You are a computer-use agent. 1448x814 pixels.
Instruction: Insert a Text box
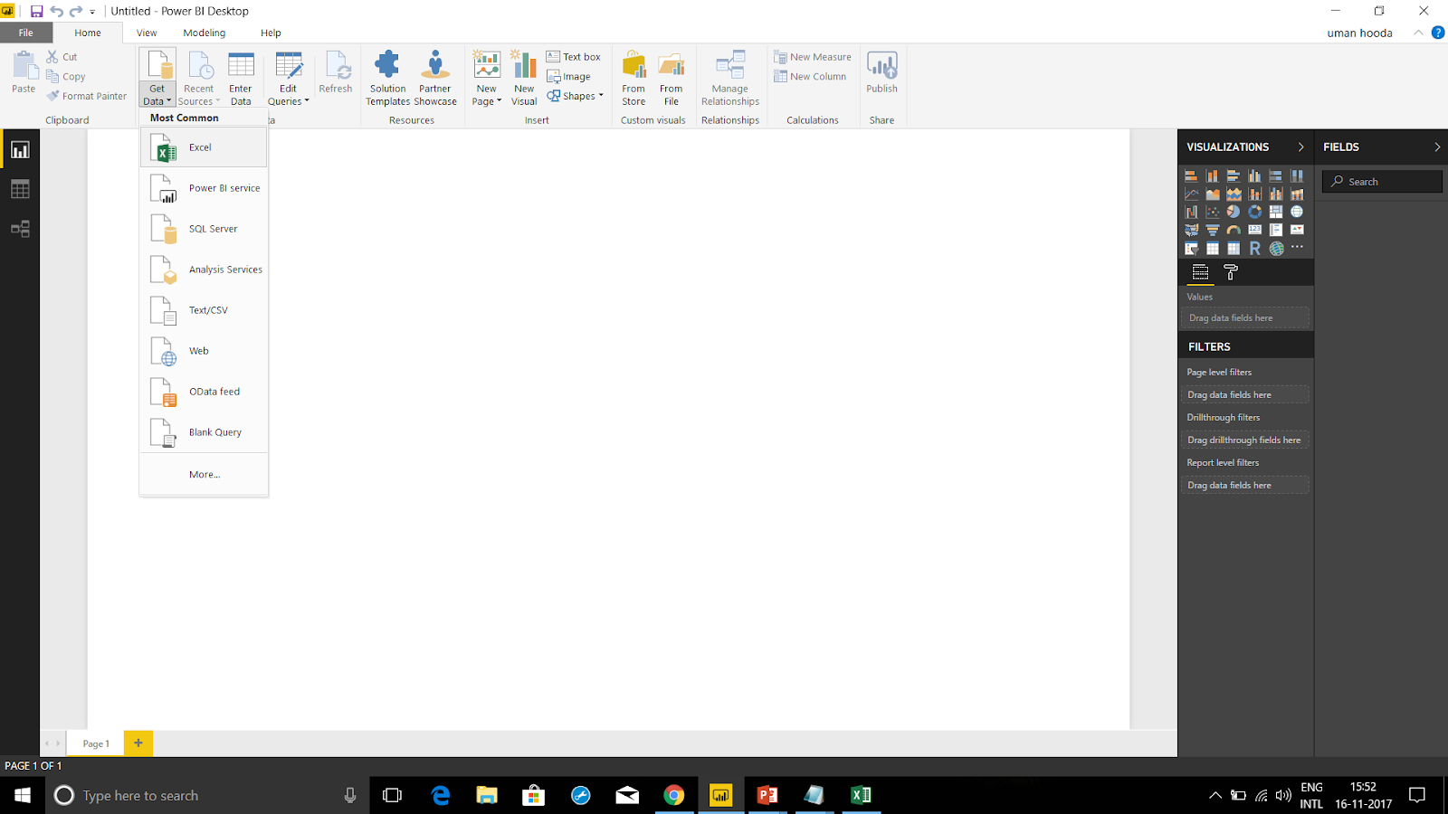coord(574,56)
